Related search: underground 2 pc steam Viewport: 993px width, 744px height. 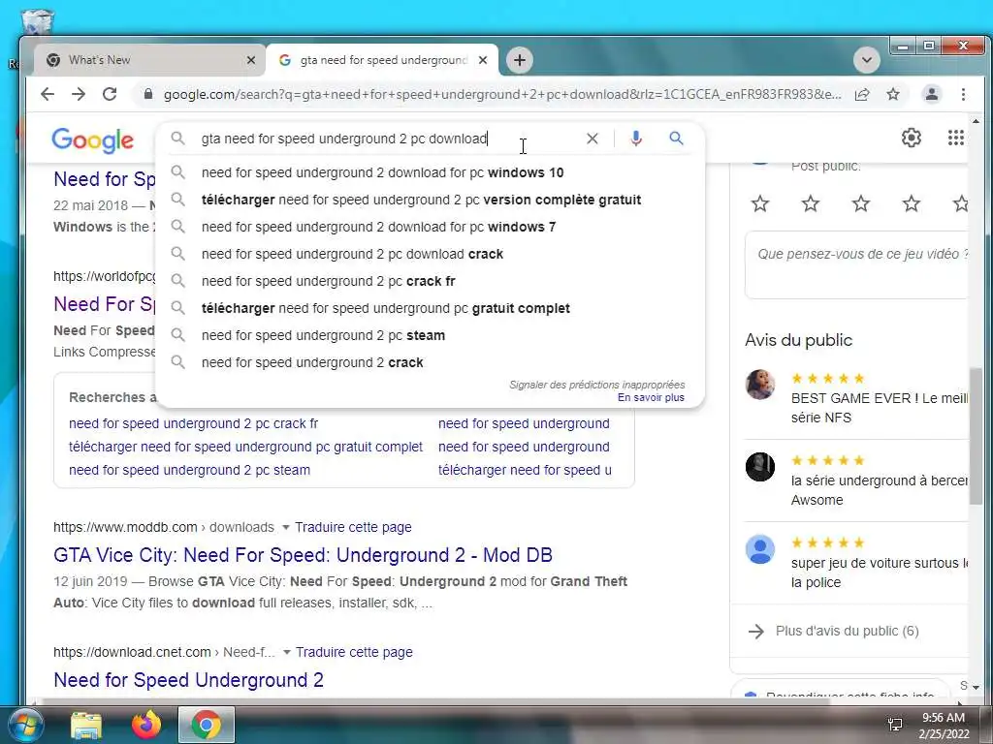click(189, 470)
